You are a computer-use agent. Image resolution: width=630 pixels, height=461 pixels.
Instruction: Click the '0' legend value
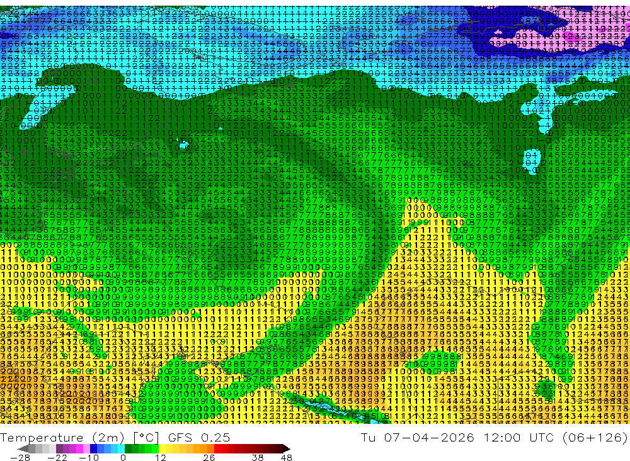tap(123, 458)
